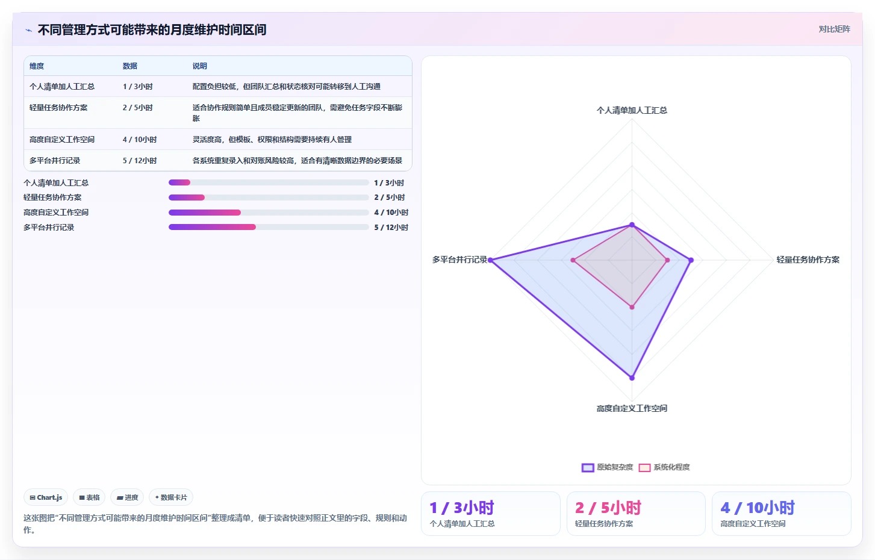Click the 4 / 10小时 data card

click(x=782, y=514)
